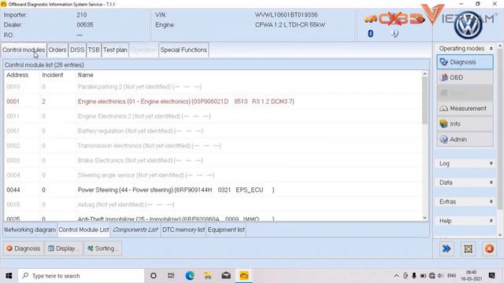Switch to OBD operating mode
This screenshot has height=283, width=504.
click(x=465, y=77)
